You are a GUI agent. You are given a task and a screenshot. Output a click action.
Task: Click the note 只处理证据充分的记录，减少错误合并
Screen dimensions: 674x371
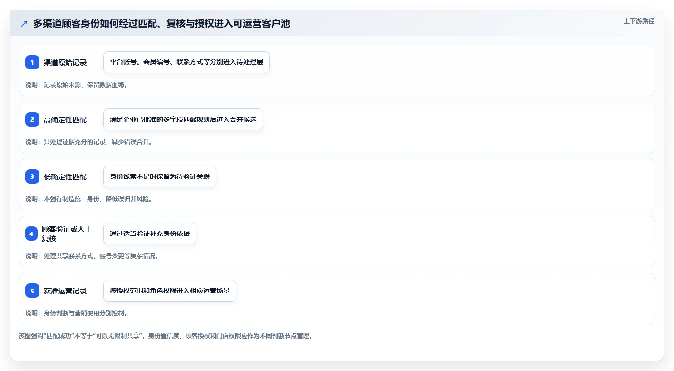[89, 142]
